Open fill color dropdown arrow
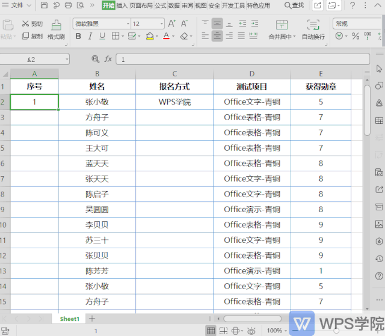Screen dimensions: 385x336 tap(156, 36)
